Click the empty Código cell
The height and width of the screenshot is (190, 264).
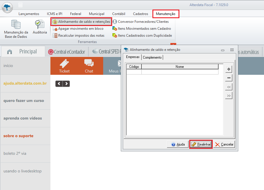pos(134,72)
